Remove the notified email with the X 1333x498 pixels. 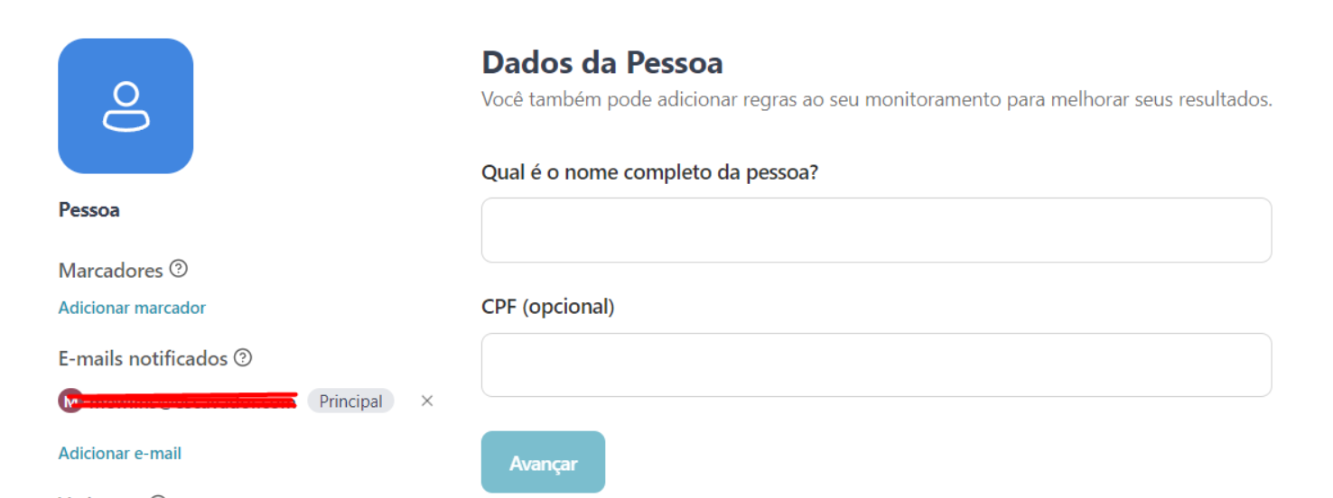[427, 401]
